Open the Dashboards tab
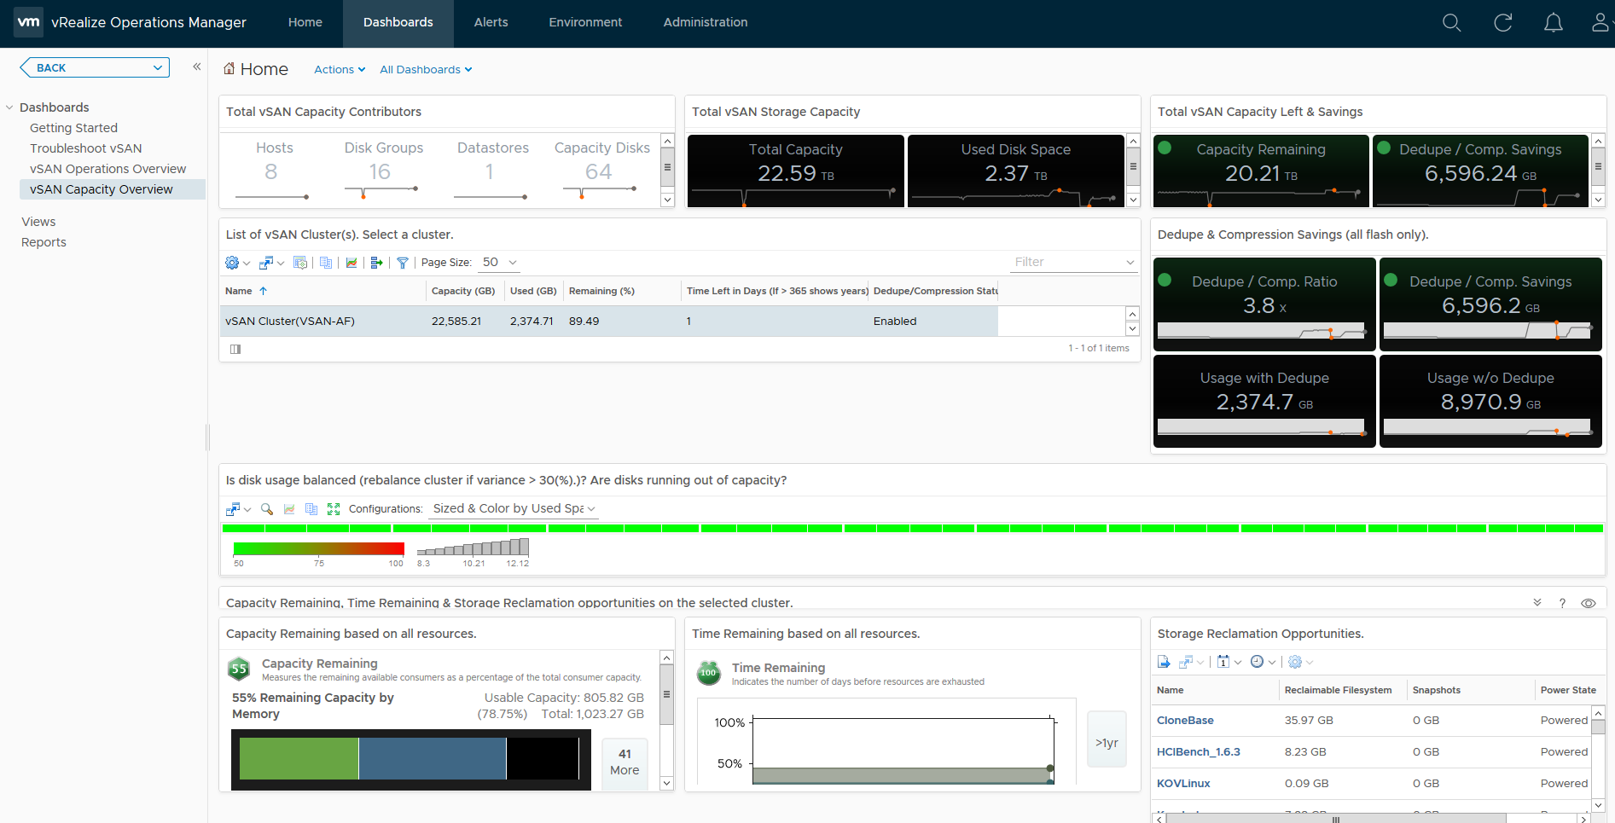The image size is (1615, 823). [398, 23]
